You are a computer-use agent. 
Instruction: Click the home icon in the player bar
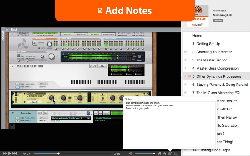(x=159, y=154)
